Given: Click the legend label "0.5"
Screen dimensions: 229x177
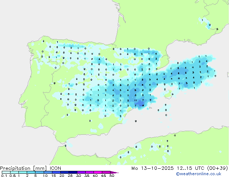Looking at the screenshot, I should (x=13, y=176).
